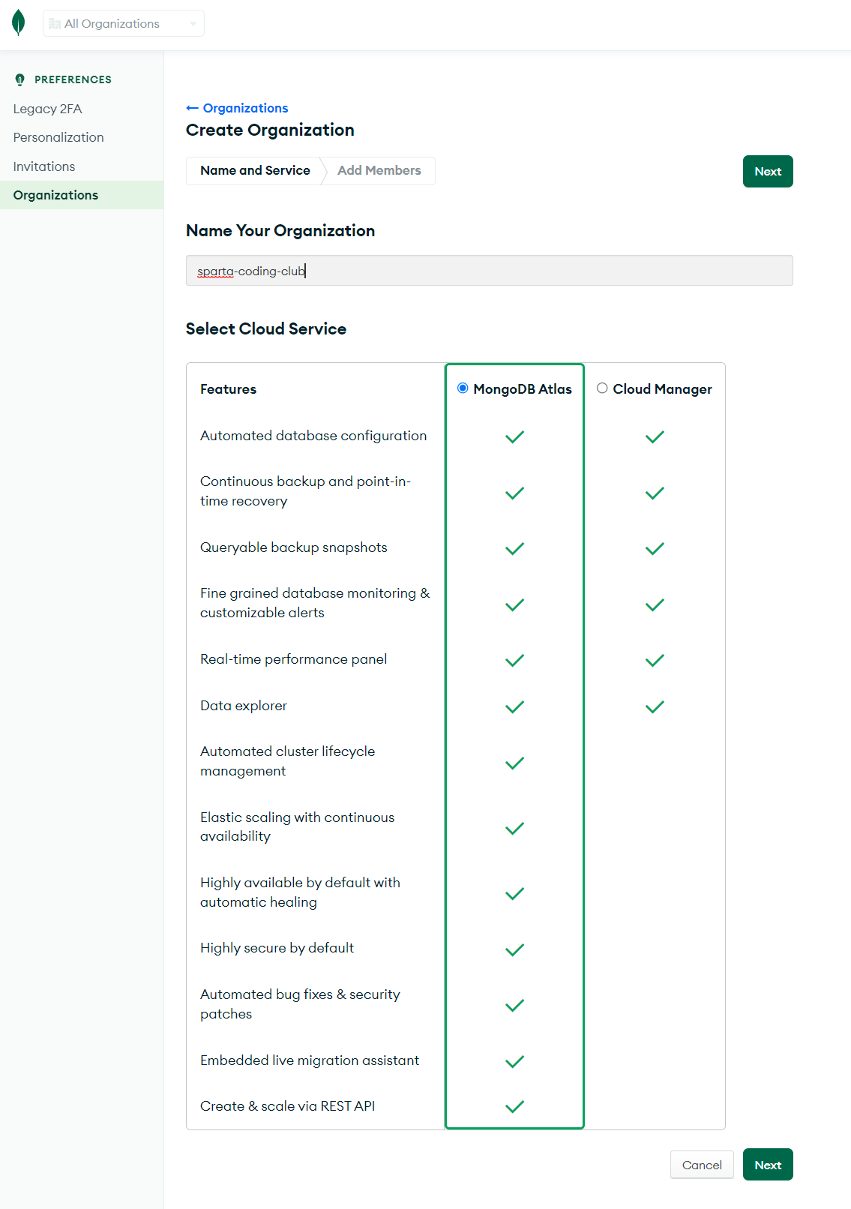Open the All Organizations dropdown
The width and height of the screenshot is (851, 1209).
pos(124,24)
